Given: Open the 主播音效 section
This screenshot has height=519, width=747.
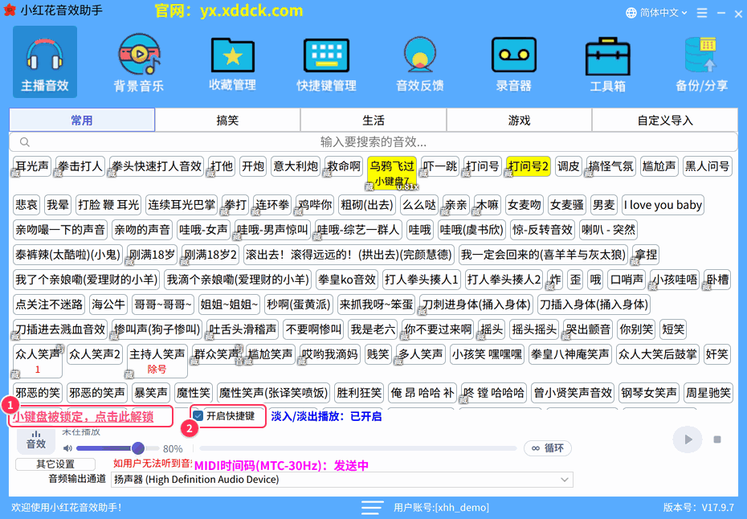Looking at the screenshot, I should point(45,62).
